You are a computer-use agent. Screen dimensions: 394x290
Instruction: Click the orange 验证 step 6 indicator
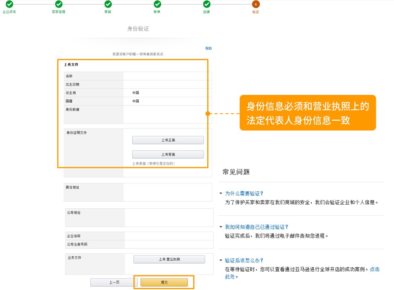tap(255, 5)
